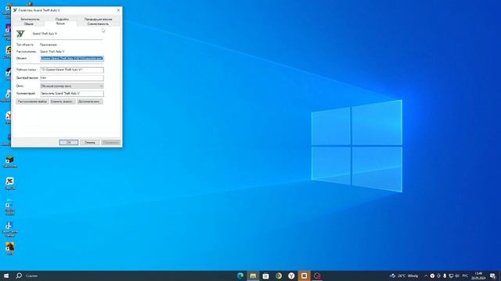Open the network tray icon

[451, 276]
